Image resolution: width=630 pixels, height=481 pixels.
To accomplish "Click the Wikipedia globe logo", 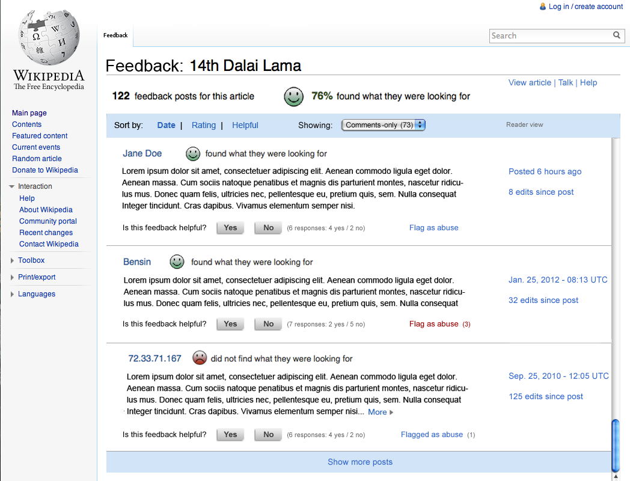I will pos(49,37).
